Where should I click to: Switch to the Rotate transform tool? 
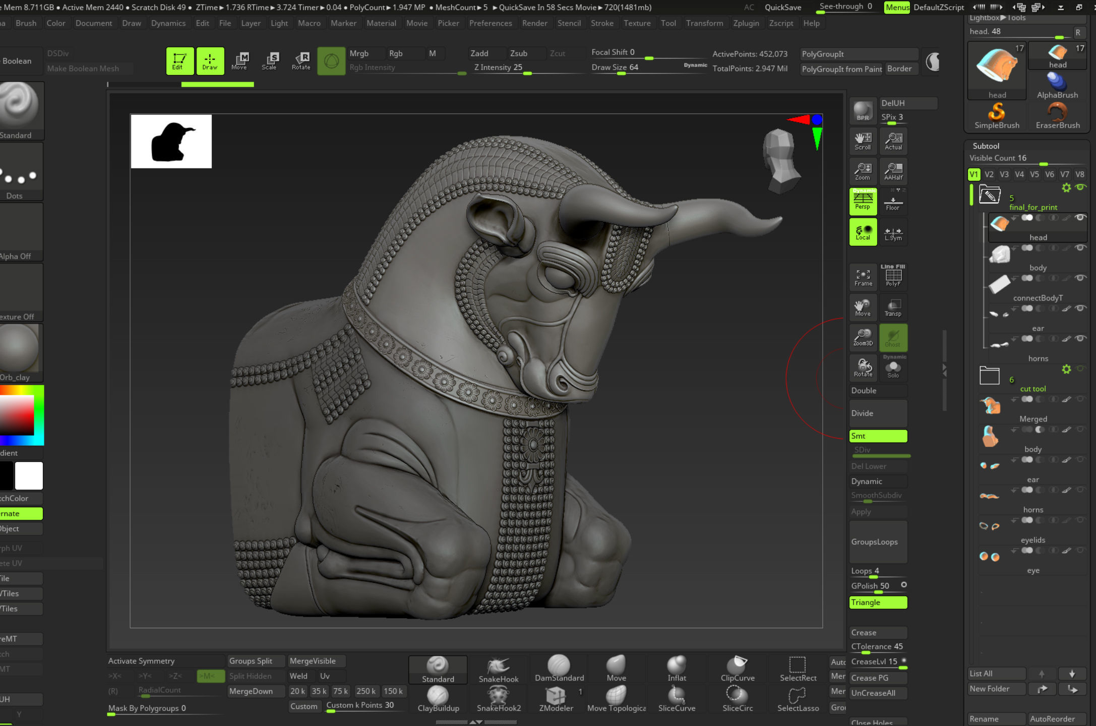click(x=301, y=61)
